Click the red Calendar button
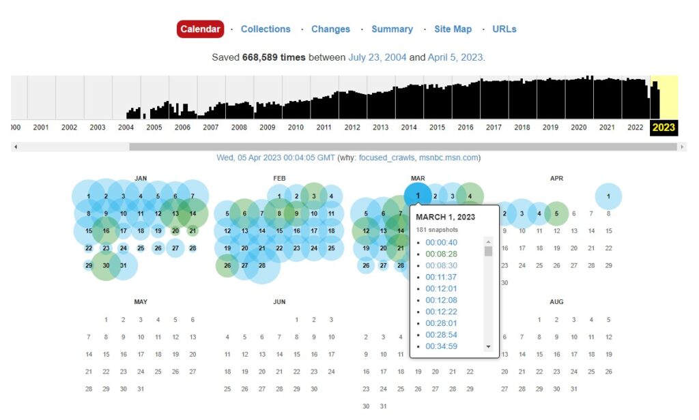Screen dimensions: 699x420 point(200,29)
